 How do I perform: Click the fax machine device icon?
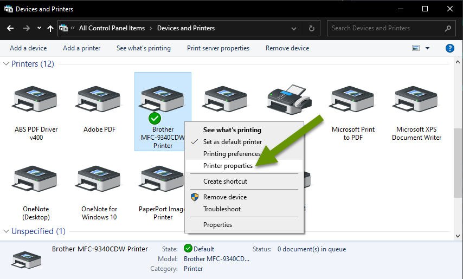pos(288,100)
